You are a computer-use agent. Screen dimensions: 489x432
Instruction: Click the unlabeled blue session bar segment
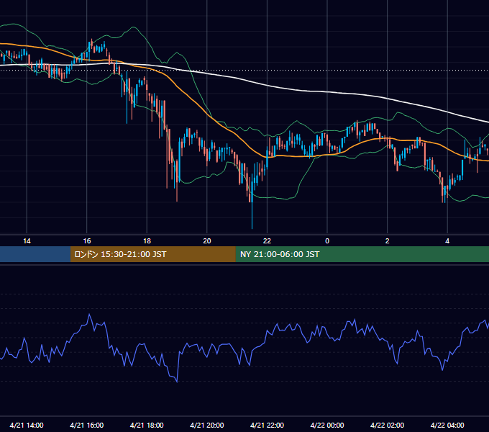(x=35, y=254)
